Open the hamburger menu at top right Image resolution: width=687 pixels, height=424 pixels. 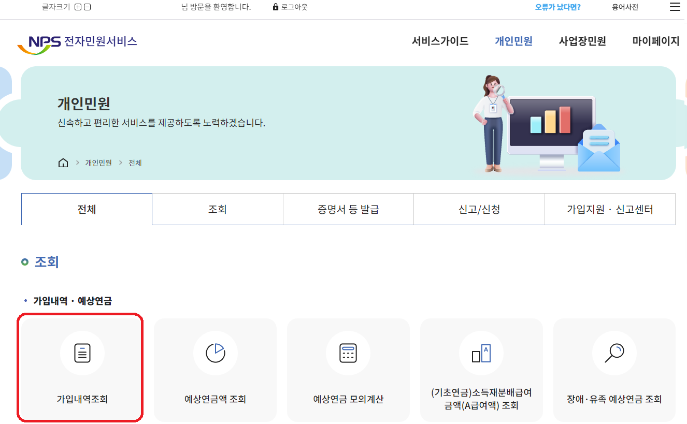click(674, 7)
